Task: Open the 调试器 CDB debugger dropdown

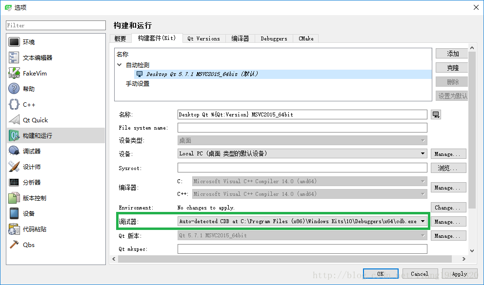Action: pos(302,221)
